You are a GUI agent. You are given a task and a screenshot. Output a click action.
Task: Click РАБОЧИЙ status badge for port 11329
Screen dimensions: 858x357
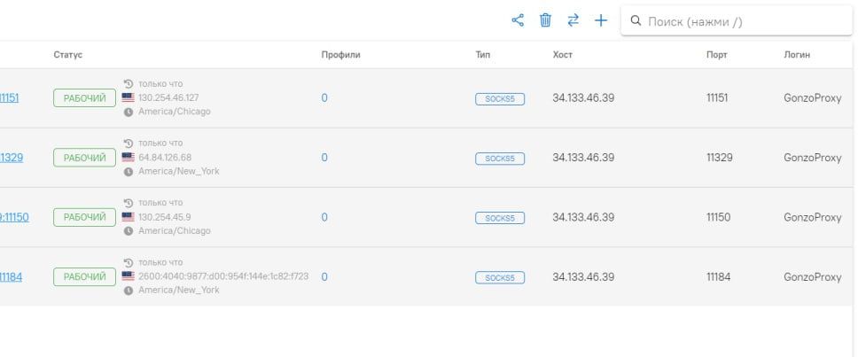tap(84, 158)
